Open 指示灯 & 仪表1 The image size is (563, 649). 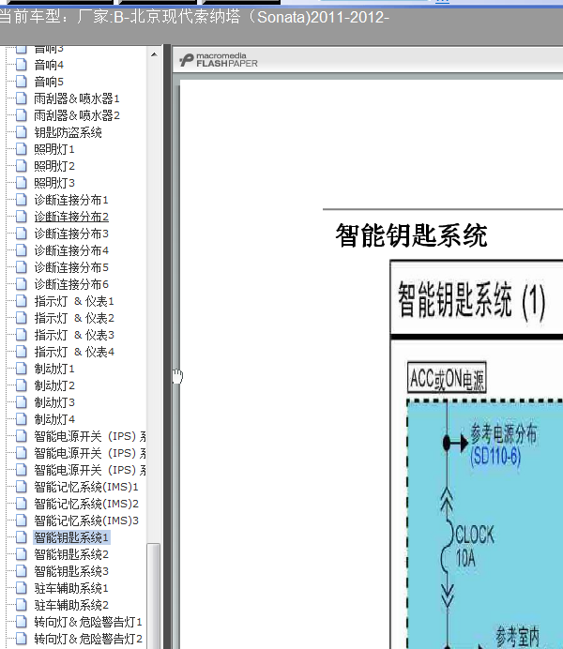tap(74, 301)
